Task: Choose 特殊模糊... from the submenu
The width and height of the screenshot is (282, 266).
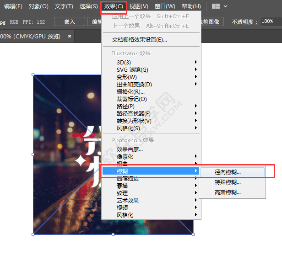Action: pyautogui.click(x=232, y=182)
